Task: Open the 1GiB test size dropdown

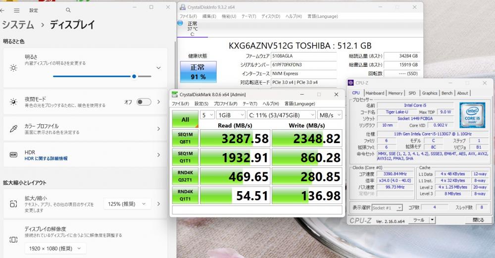Action: (231, 115)
